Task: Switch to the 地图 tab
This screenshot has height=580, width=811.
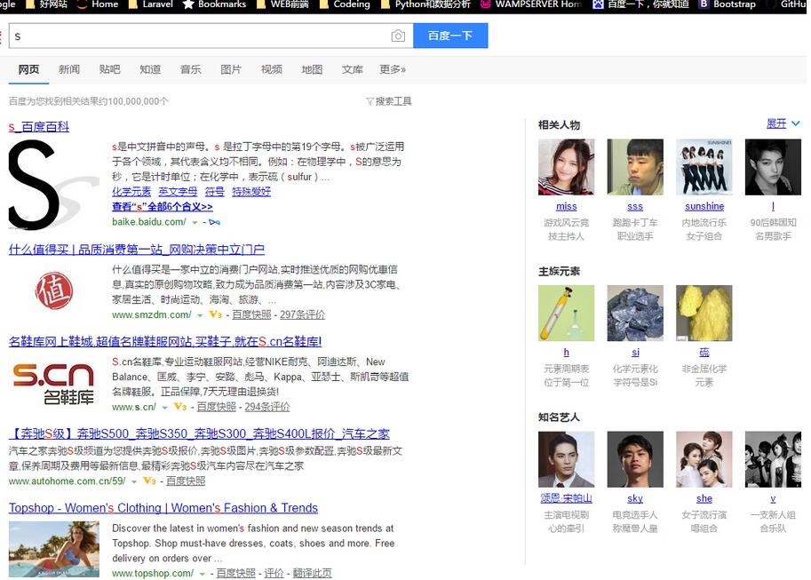Action: pyautogui.click(x=312, y=69)
